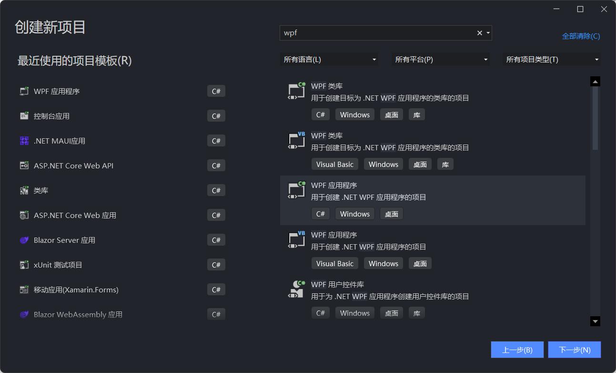Click the Blazor WebAssembly 应用 icon

(24, 314)
